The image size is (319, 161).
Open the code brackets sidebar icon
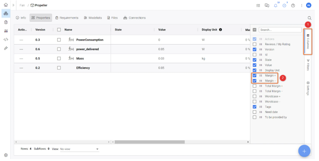pos(6,39)
